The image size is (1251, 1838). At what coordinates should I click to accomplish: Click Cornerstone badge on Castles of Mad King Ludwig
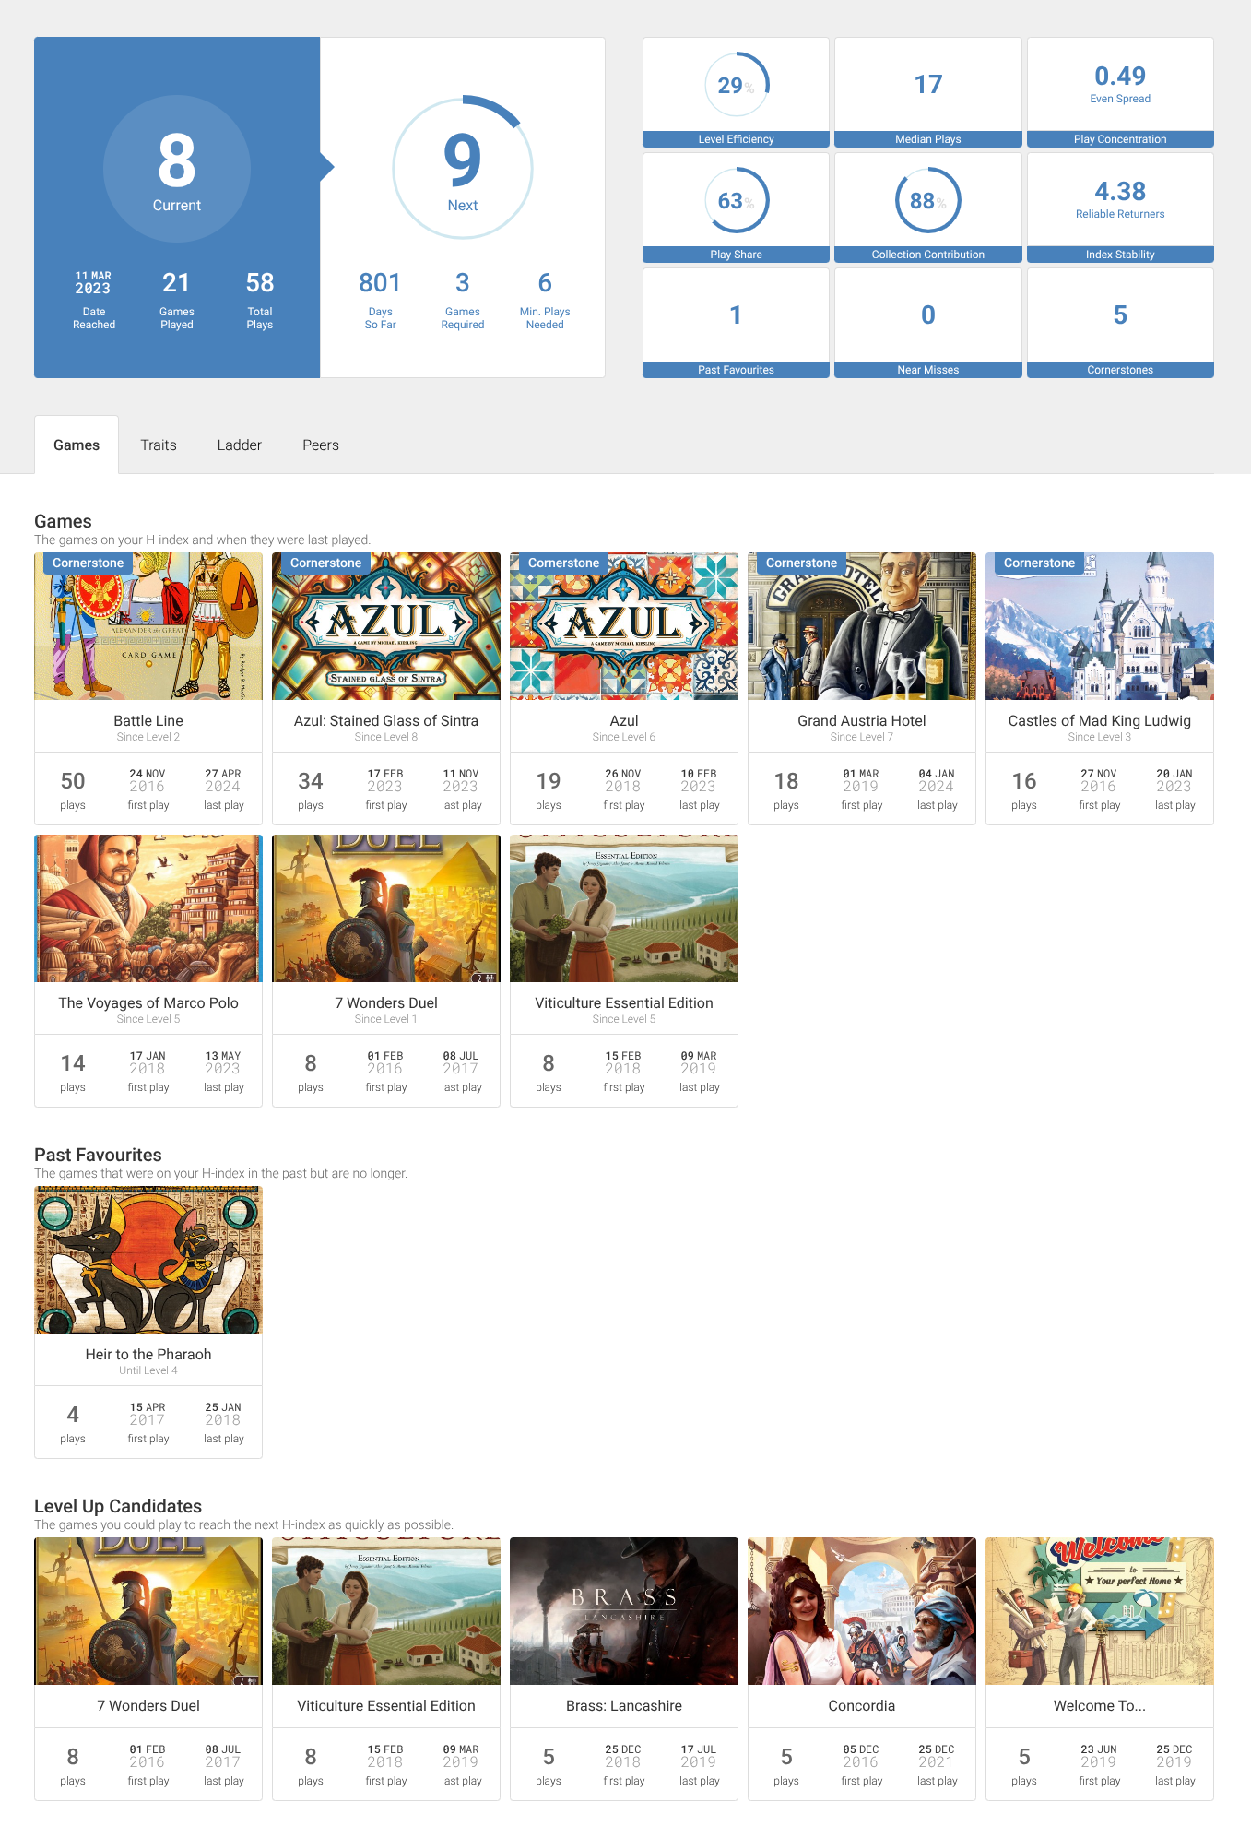(1040, 563)
